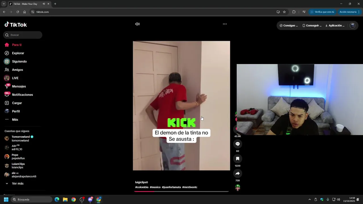Open the video three-dot options menu

(225, 24)
